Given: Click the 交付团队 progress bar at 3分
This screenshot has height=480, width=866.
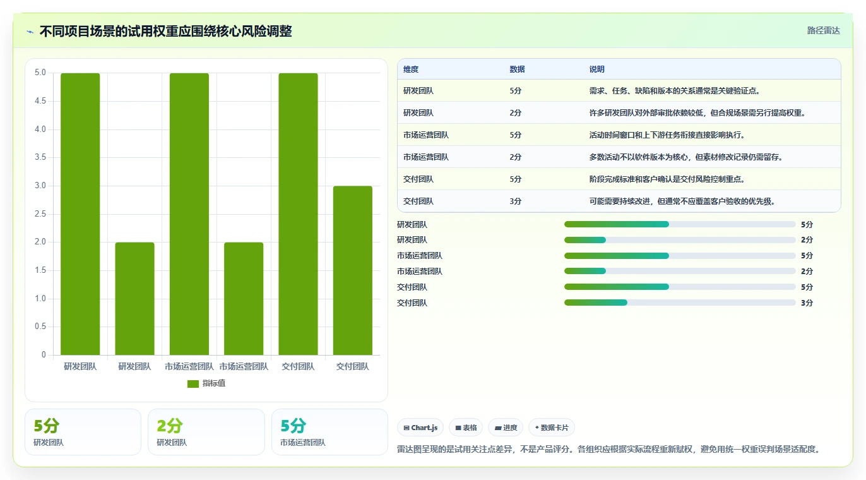Looking at the screenshot, I should click(680, 303).
